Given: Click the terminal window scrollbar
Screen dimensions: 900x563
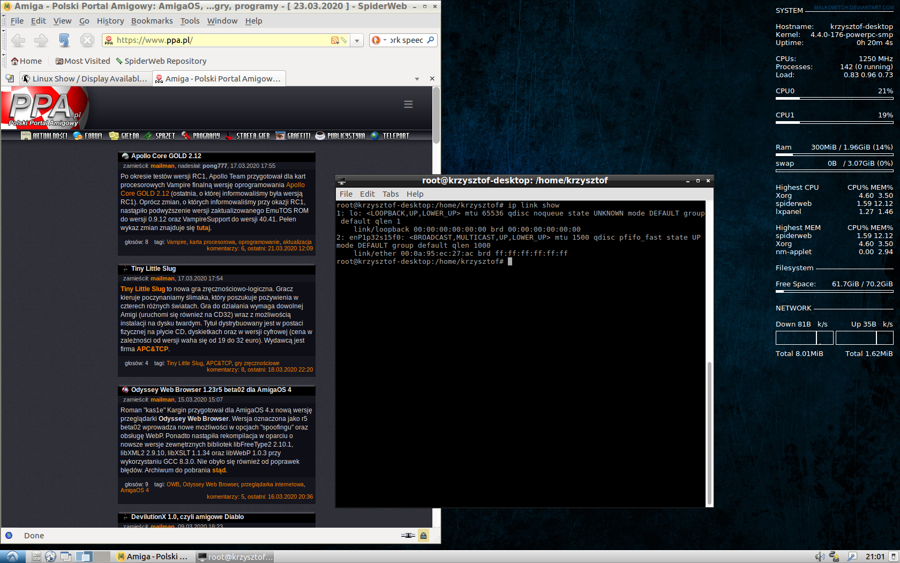Looking at the screenshot, I should tap(709, 433).
